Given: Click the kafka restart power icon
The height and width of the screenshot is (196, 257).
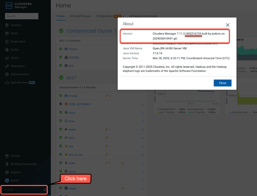Looking at the screenshot, I should tap(123, 163).
